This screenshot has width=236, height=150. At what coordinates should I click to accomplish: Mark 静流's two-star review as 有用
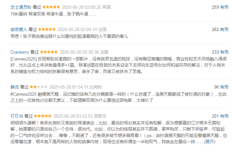[x=224, y=87]
